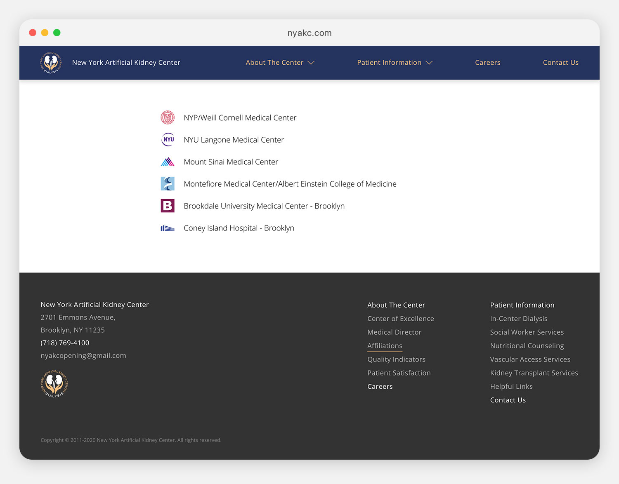Click the Coney Island Hospital logo icon
This screenshot has width=619, height=484.
[168, 228]
